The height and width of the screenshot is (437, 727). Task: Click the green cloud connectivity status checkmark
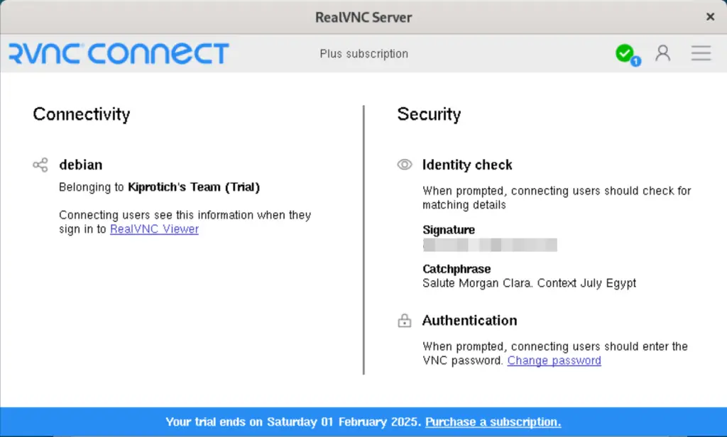625,52
